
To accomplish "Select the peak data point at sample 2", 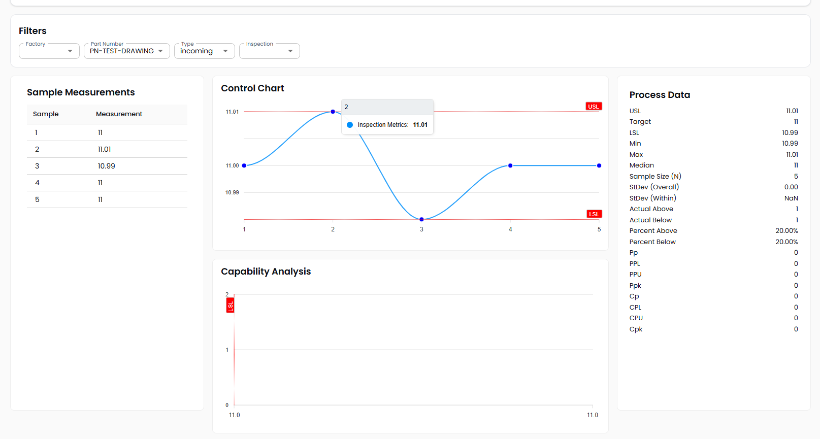I will (x=333, y=112).
